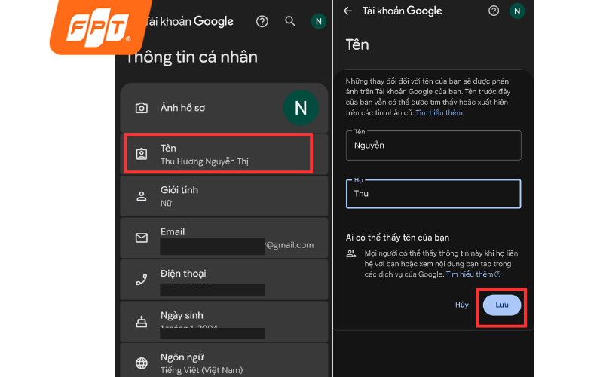Select the Nữ gender value

click(x=166, y=203)
